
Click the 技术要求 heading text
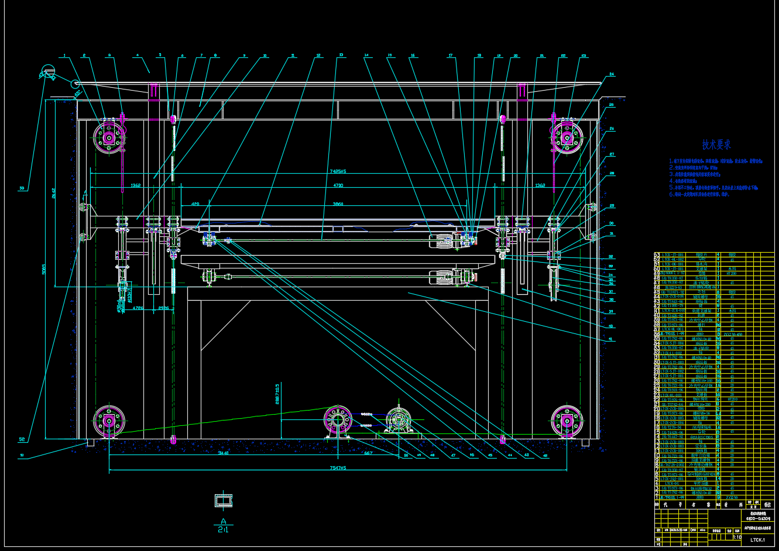[716, 144]
